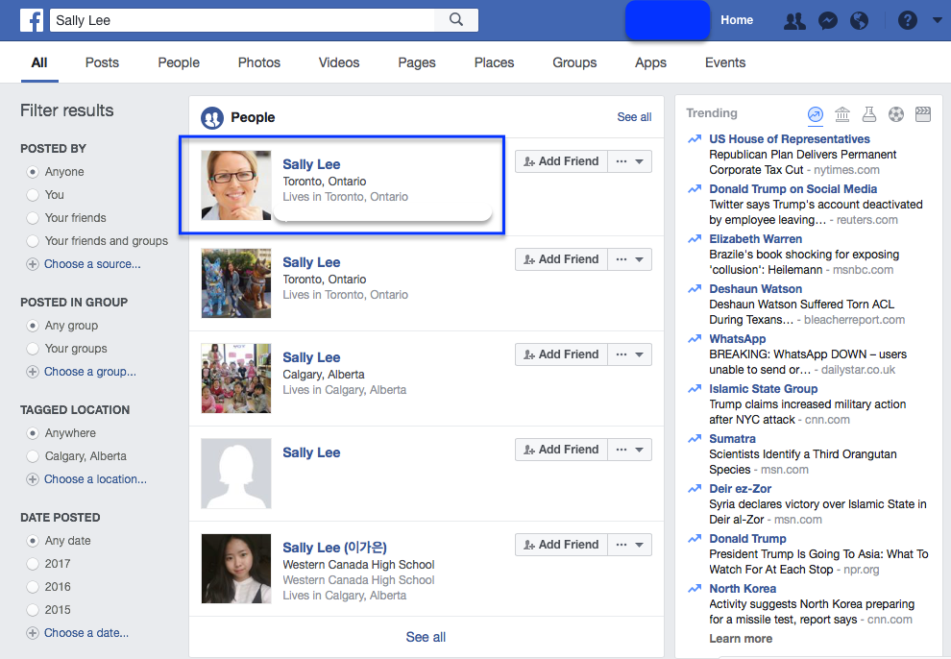The image size is (951, 659).
Task: Switch to the Events tab
Action: [724, 62]
